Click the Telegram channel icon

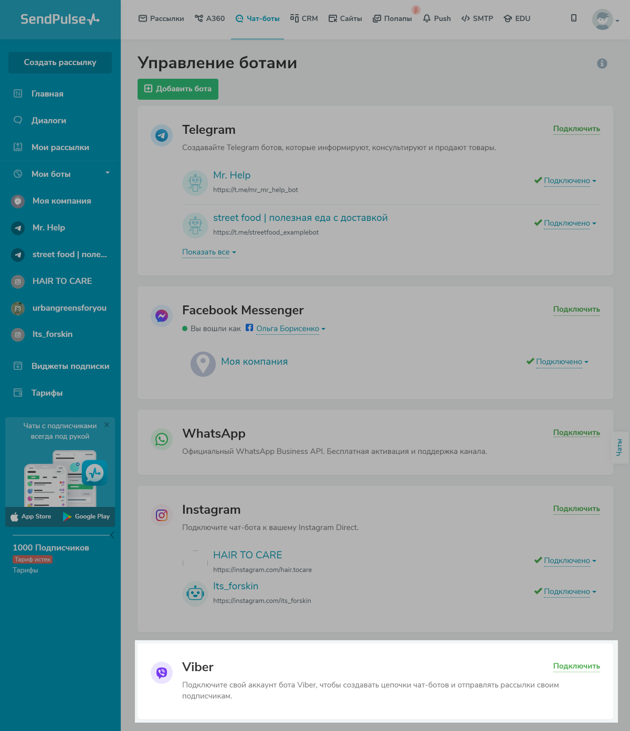[x=162, y=135]
